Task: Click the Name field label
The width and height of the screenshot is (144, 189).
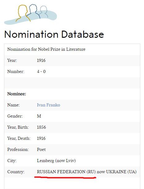Action: (x=14, y=105)
